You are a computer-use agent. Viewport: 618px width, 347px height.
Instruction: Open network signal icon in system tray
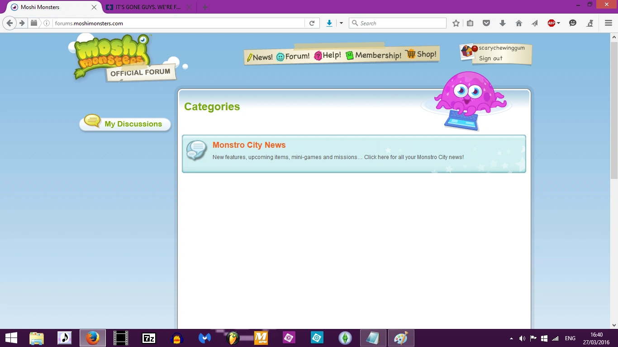(555, 338)
